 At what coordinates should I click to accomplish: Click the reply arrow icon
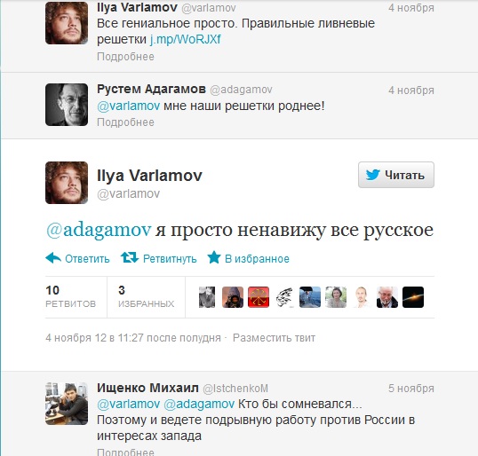click(53, 258)
